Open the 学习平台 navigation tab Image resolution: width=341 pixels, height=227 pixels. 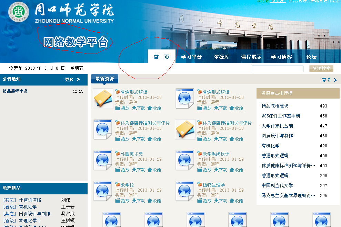(x=191, y=57)
